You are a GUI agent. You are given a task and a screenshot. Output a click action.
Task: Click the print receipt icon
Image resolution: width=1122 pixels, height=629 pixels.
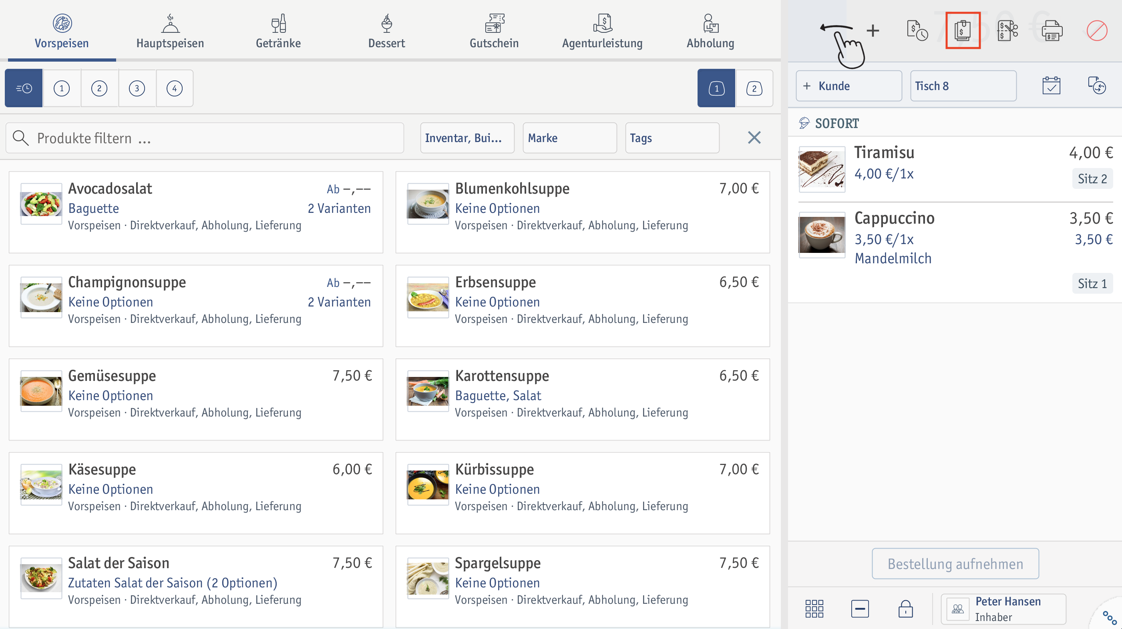(x=1052, y=30)
